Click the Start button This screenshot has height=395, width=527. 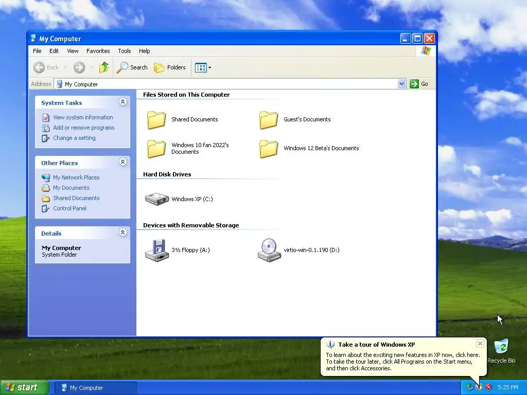[x=25, y=388]
